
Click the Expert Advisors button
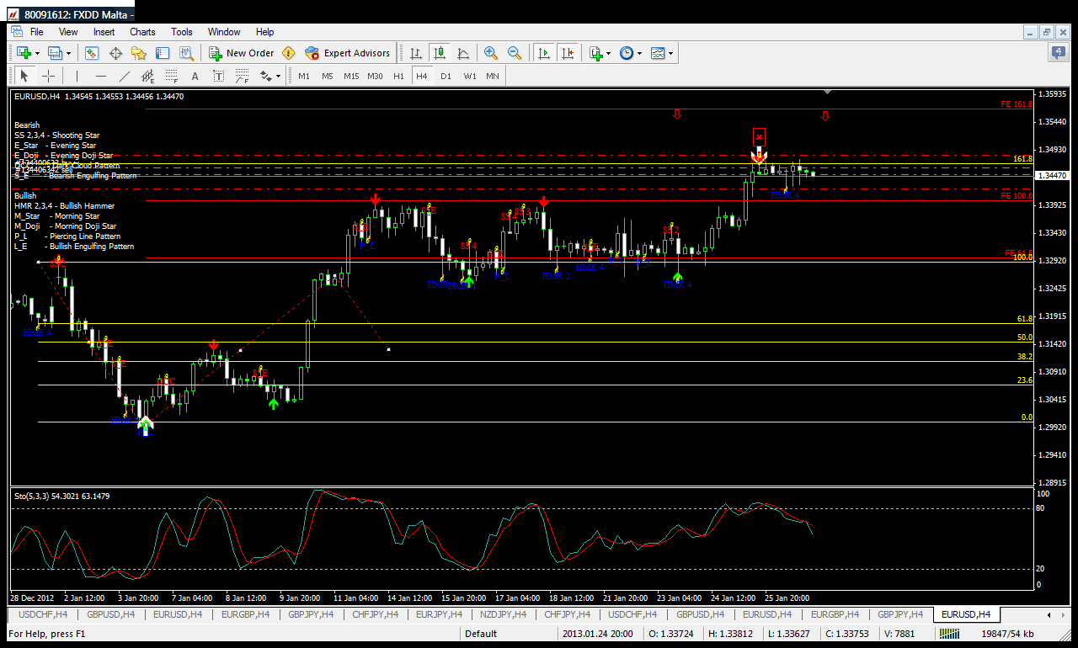click(347, 53)
